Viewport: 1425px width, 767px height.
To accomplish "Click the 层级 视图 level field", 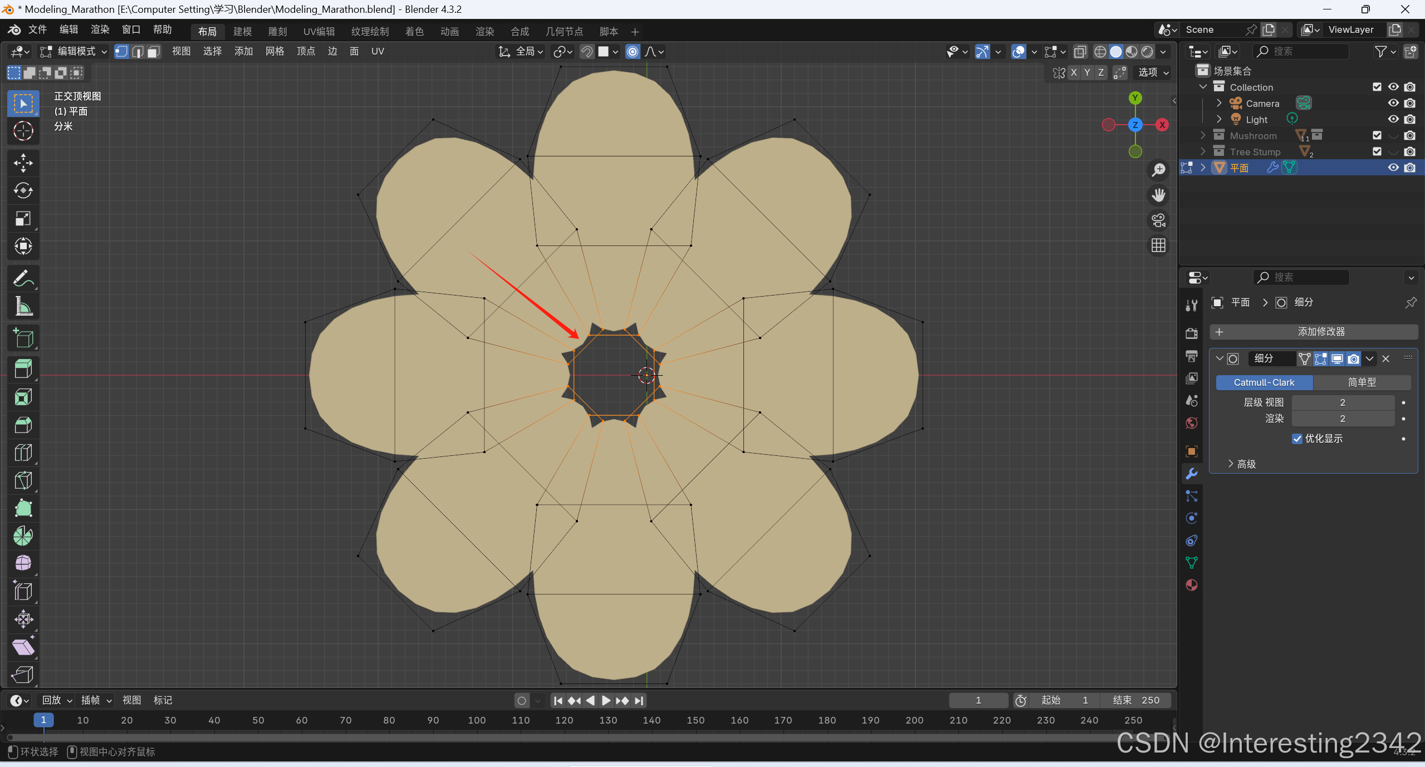I will [1342, 402].
